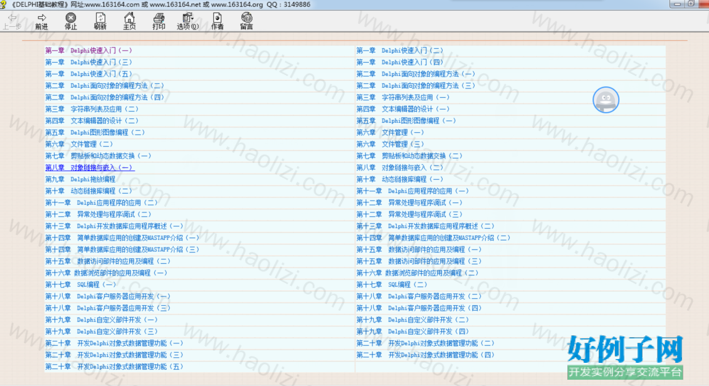Viewport: 709px width, 386px height.
Task: Open 第十九章 Delphi自定义部件开发（一）
Action: (102, 320)
